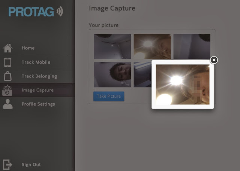Open the thumbnail partly hidden behind the popup
Image resolution: width=240 pixels, height=171 pixels.
point(142,74)
